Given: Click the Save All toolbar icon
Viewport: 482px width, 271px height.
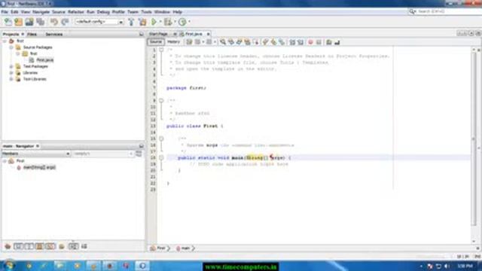Looking at the screenshot, I should (x=40, y=22).
